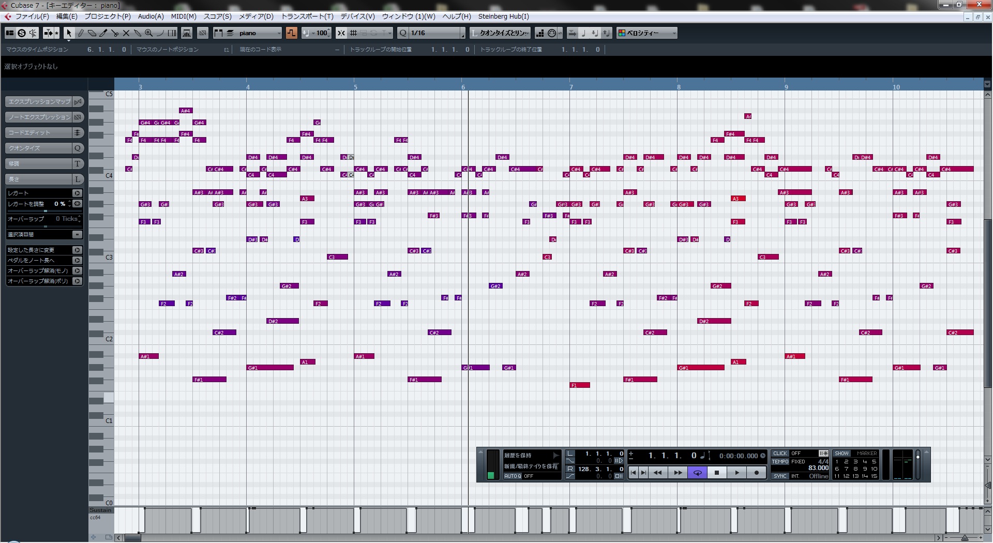Click the レガートを調整 slider

[45, 211]
